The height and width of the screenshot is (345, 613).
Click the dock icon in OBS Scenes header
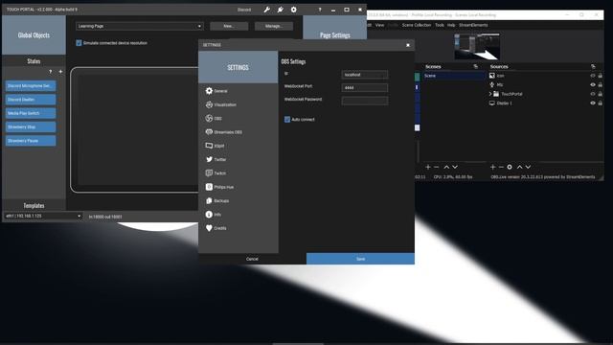pos(476,66)
